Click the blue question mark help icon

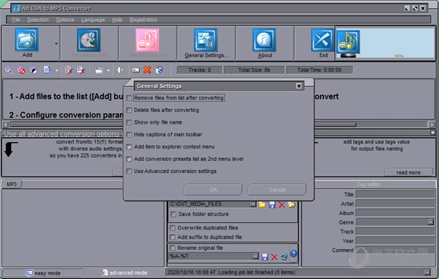click(x=293, y=254)
